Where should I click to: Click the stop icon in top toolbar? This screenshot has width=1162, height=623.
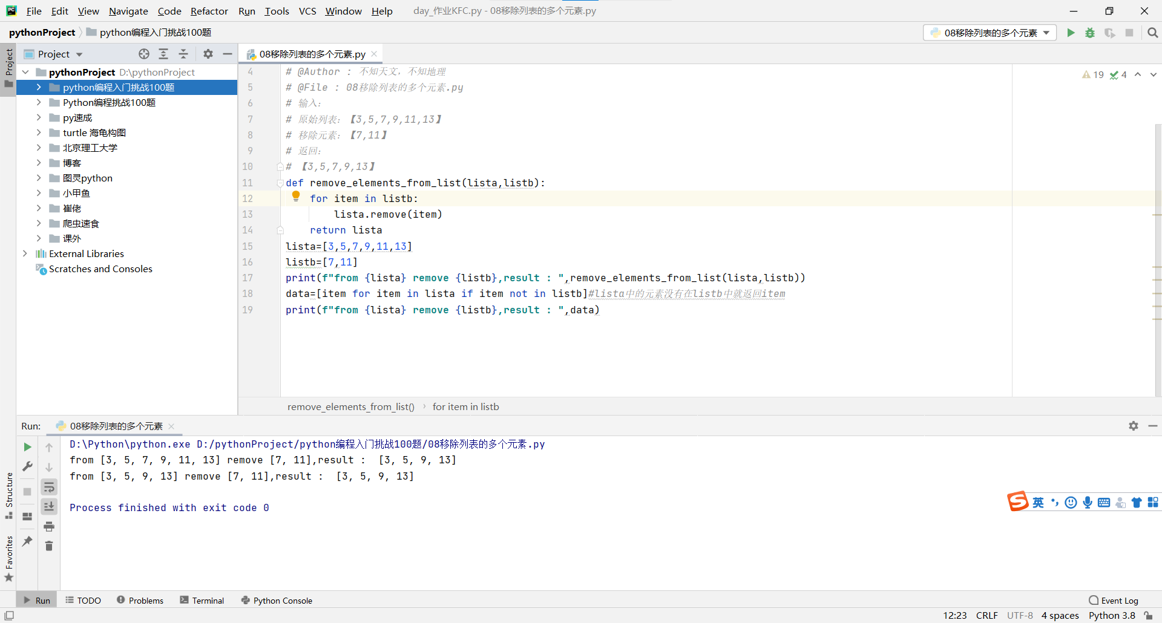(x=1129, y=33)
